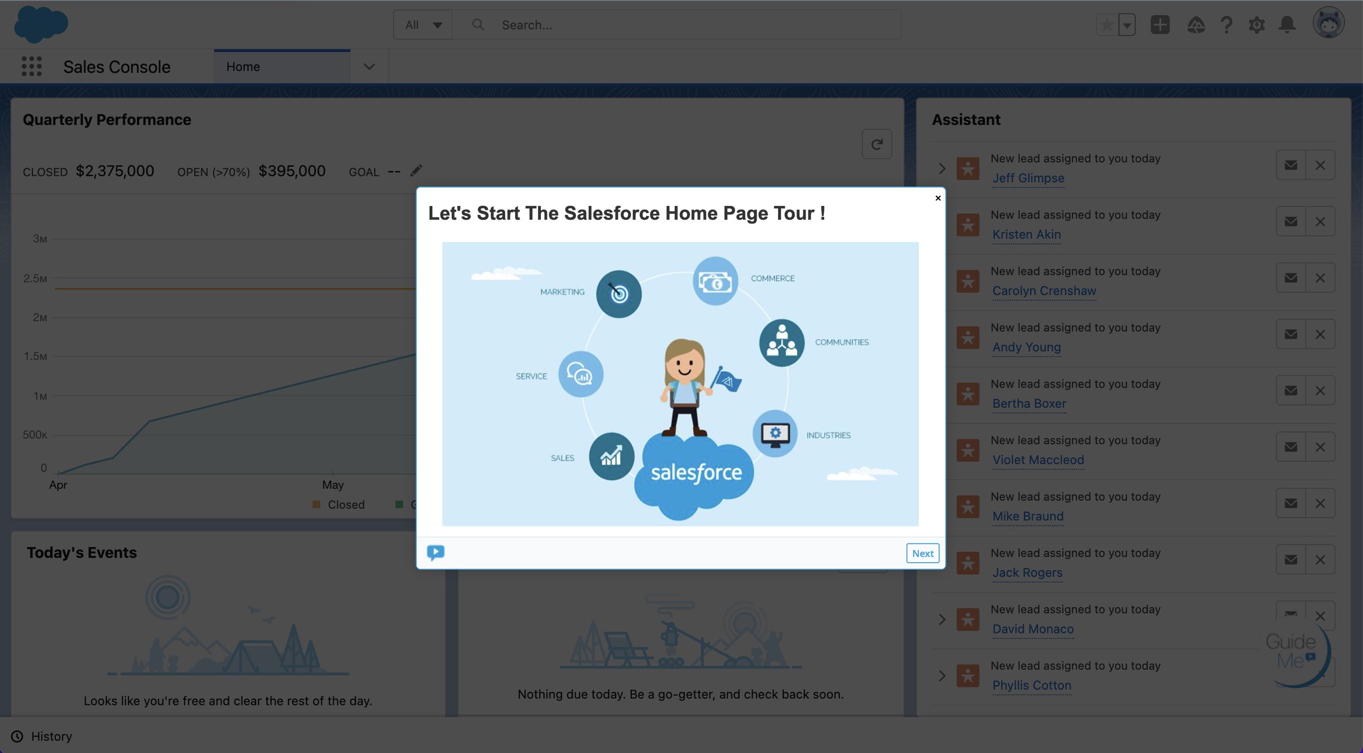Click the Trailhead guidance cloud icon
Viewport: 1363px width, 753px height.
pyautogui.click(x=1196, y=25)
